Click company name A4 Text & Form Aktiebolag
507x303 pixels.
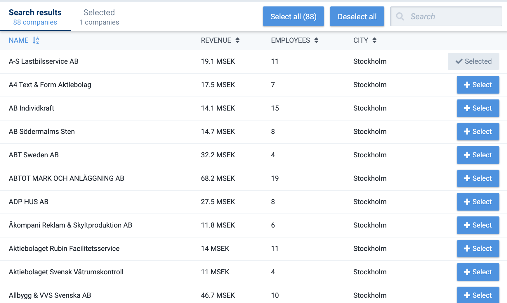click(x=50, y=85)
